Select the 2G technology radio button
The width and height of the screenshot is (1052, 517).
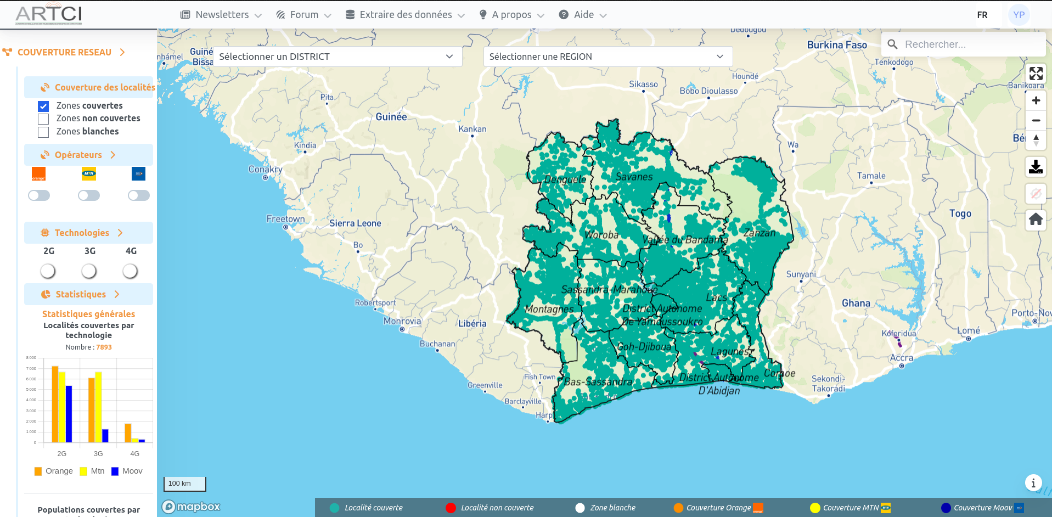tap(48, 271)
